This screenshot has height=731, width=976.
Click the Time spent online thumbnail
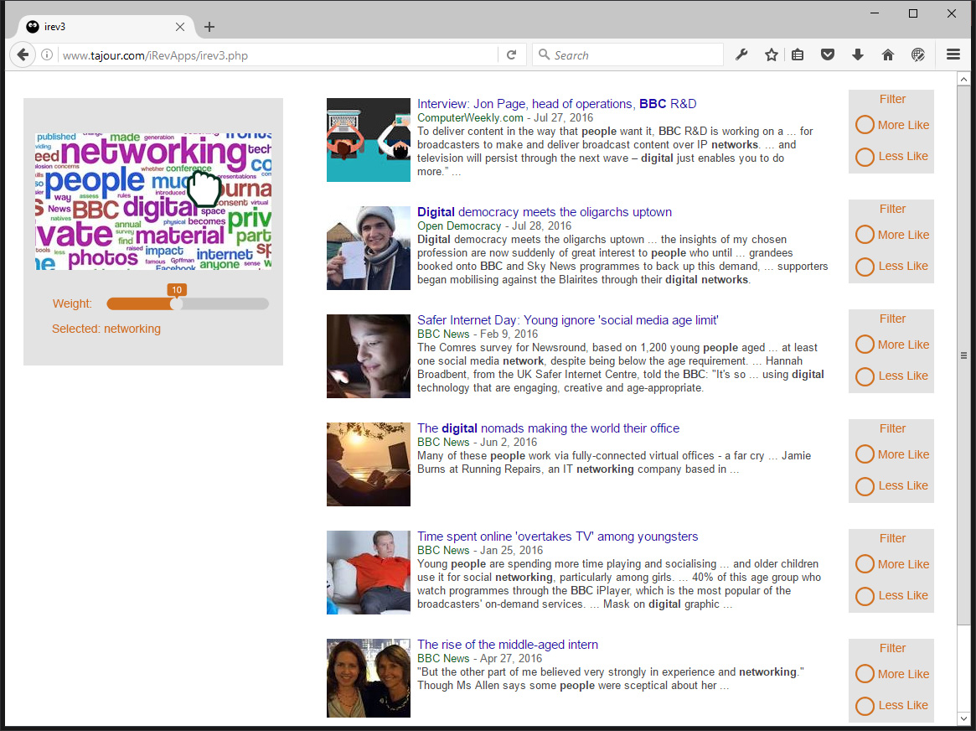(369, 573)
